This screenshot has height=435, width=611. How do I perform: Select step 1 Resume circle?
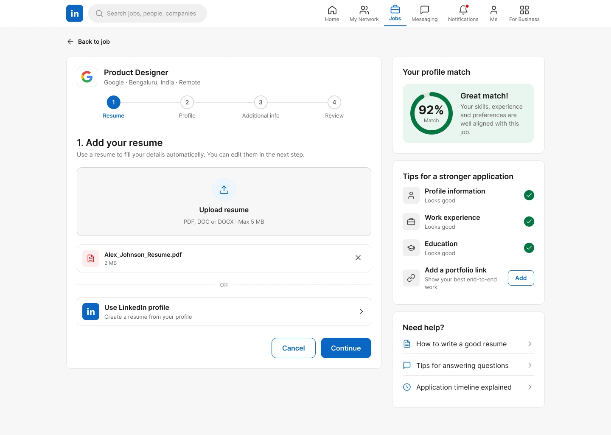pyautogui.click(x=114, y=102)
